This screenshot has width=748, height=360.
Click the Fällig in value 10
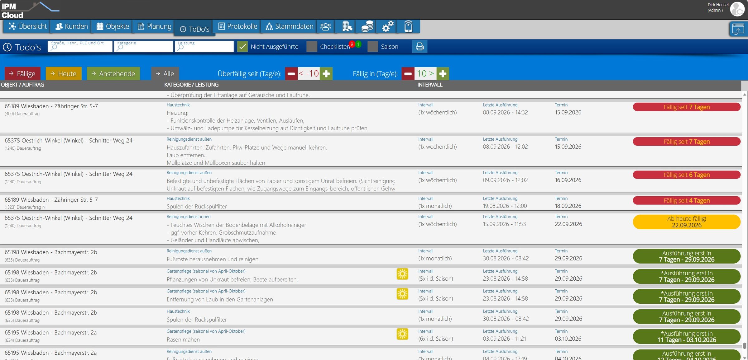tap(425, 74)
